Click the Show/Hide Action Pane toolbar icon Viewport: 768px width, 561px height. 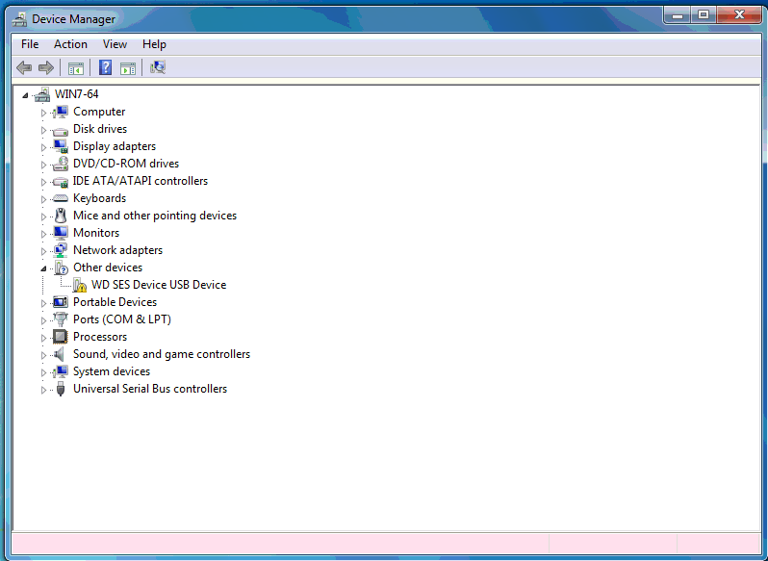point(128,68)
